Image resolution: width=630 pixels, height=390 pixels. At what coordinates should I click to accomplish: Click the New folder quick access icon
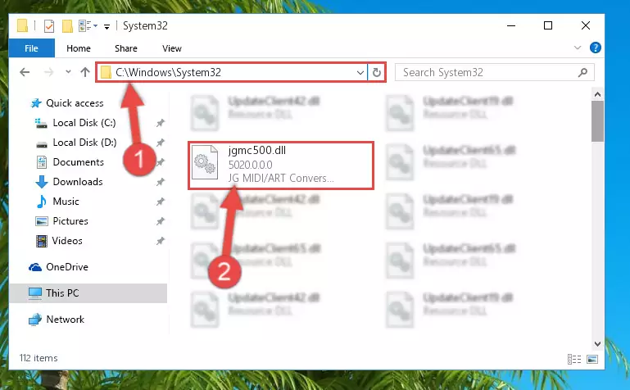click(x=67, y=25)
